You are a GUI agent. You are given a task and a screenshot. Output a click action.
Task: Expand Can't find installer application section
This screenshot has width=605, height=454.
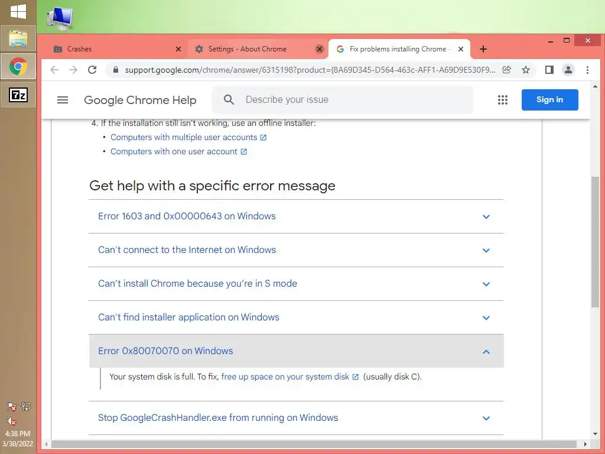pyautogui.click(x=296, y=317)
